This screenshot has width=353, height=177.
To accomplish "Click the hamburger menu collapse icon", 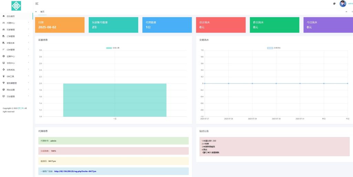I will coord(37,3).
